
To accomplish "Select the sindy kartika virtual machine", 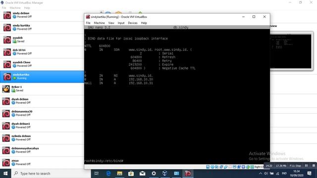I will point(42,28).
